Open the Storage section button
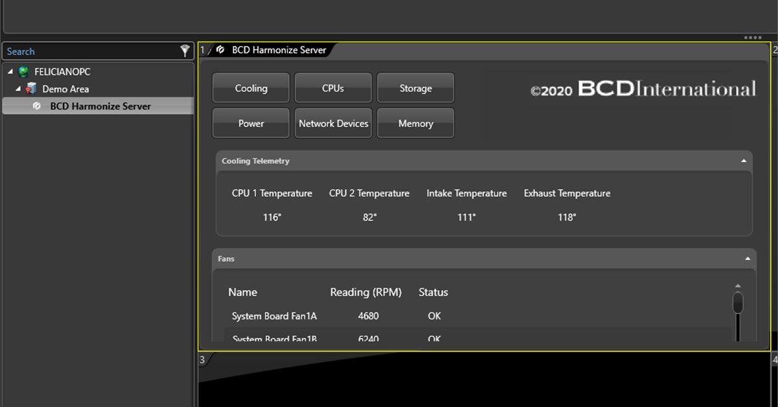The height and width of the screenshot is (407, 778). 416,87
